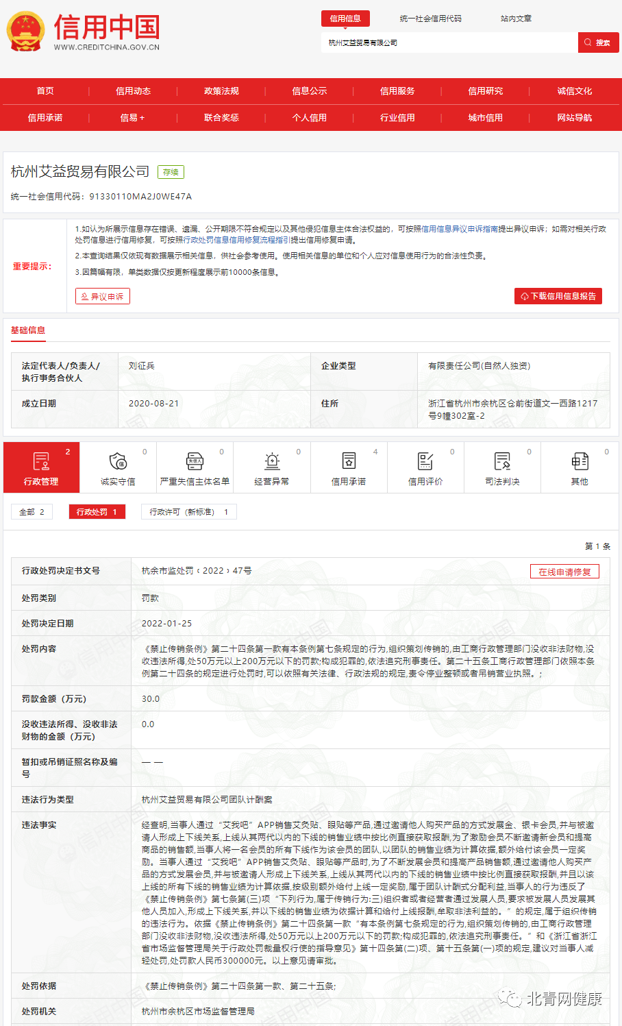This screenshot has height=1026, width=622.
Task: Click the company name search field
Action: coord(449,42)
